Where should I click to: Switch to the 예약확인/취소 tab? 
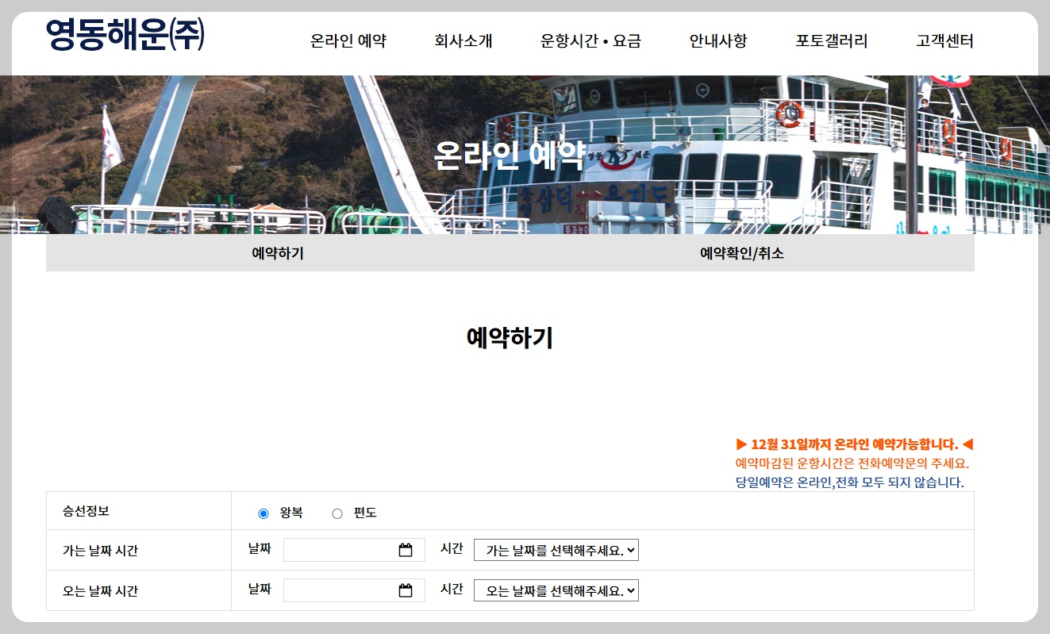(x=738, y=252)
